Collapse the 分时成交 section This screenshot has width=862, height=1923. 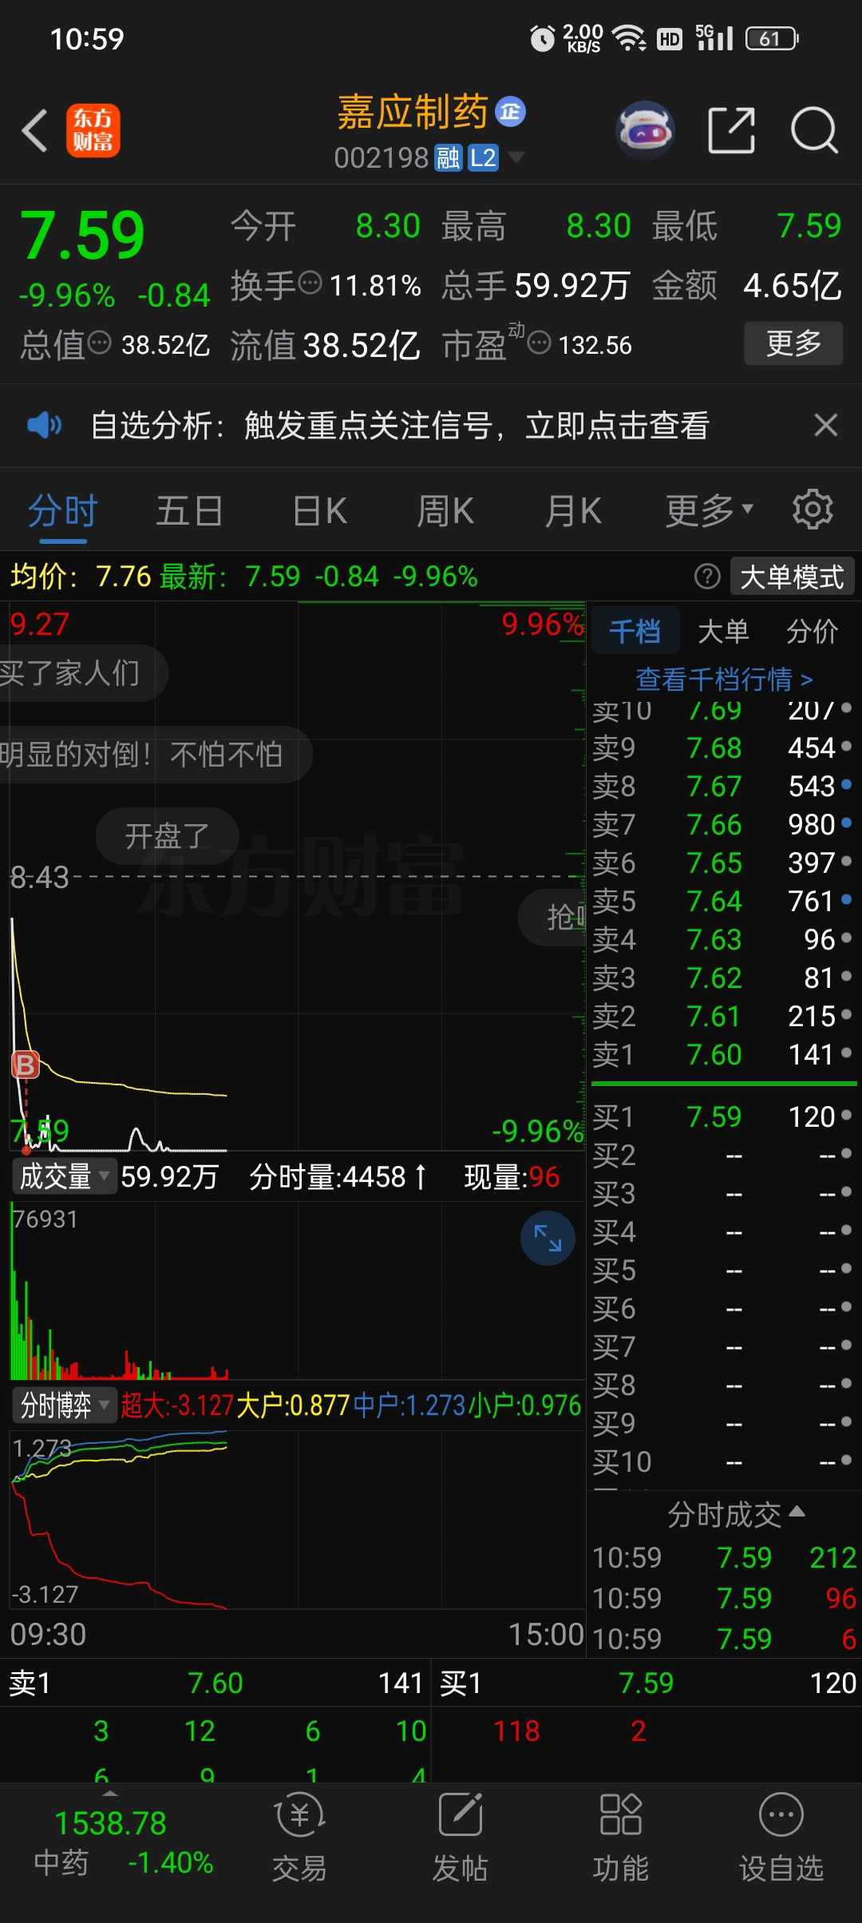coord(735,1513)
